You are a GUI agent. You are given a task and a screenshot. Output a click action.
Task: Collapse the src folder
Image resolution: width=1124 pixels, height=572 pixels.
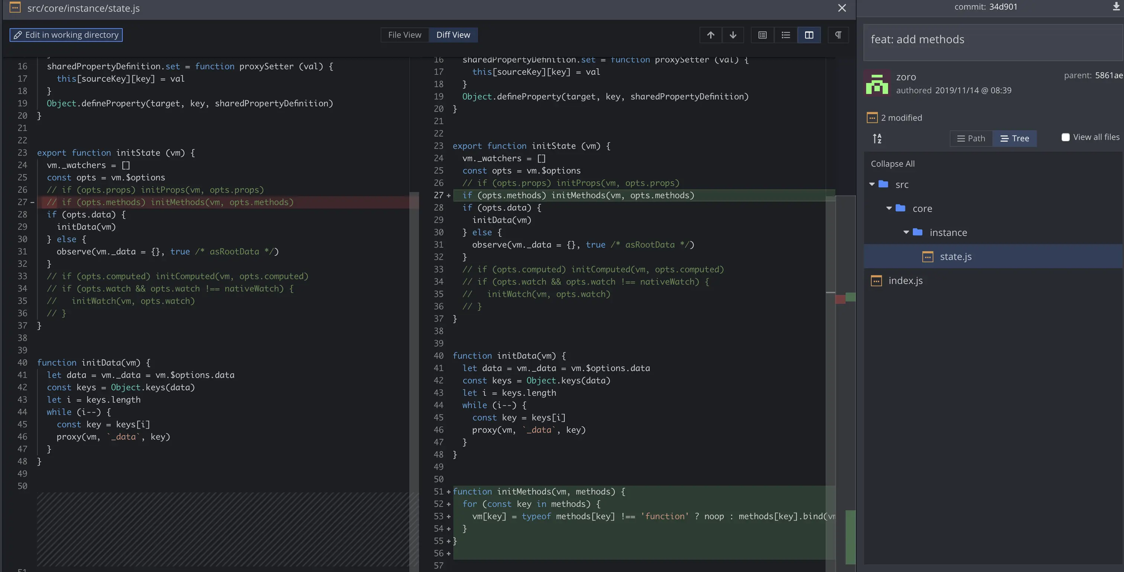[x=872, y=184]
